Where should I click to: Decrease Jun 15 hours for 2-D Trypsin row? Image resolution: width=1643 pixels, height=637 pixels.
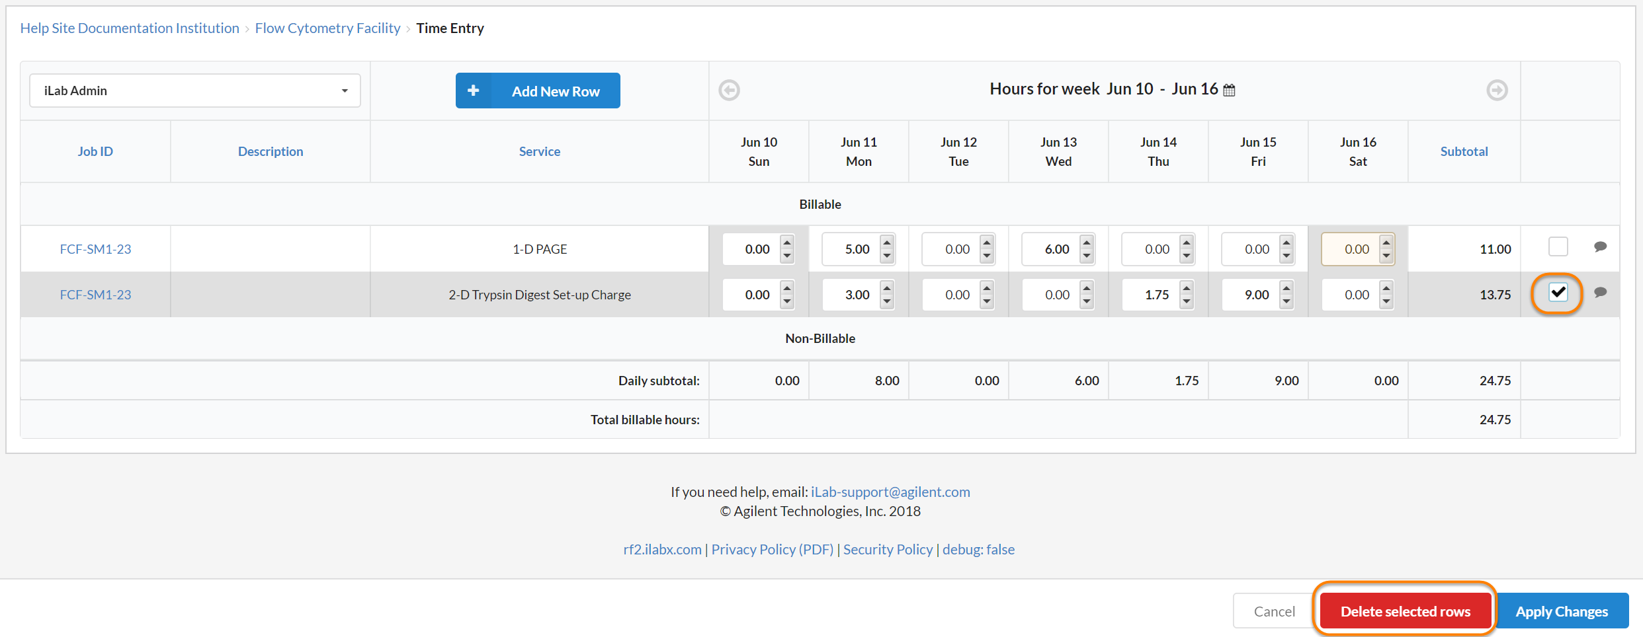point(1286,301)
